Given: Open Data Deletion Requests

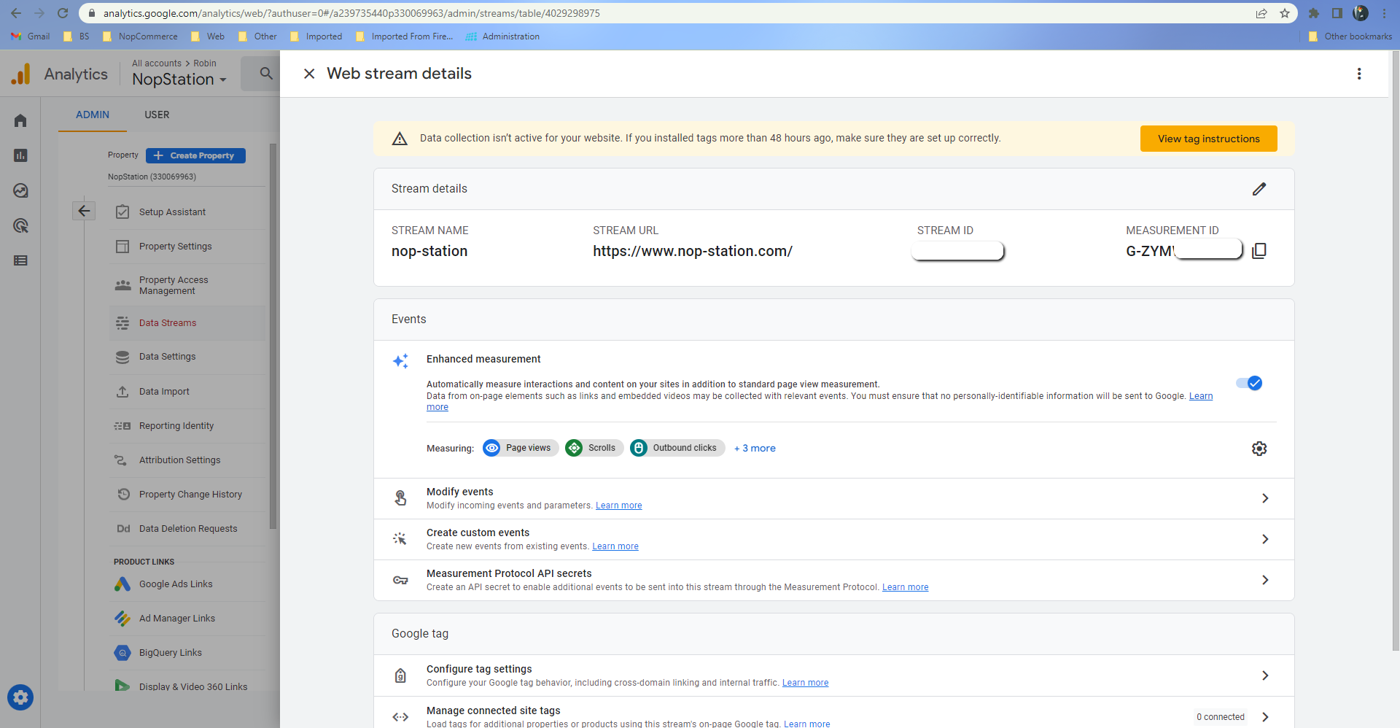Looking at the screenshot, I should (x=188, y=529).
